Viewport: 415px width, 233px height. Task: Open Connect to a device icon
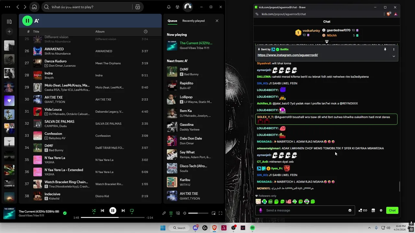tap(178, 213)
